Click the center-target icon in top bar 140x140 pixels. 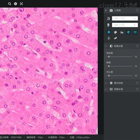(x=15, y=4)
